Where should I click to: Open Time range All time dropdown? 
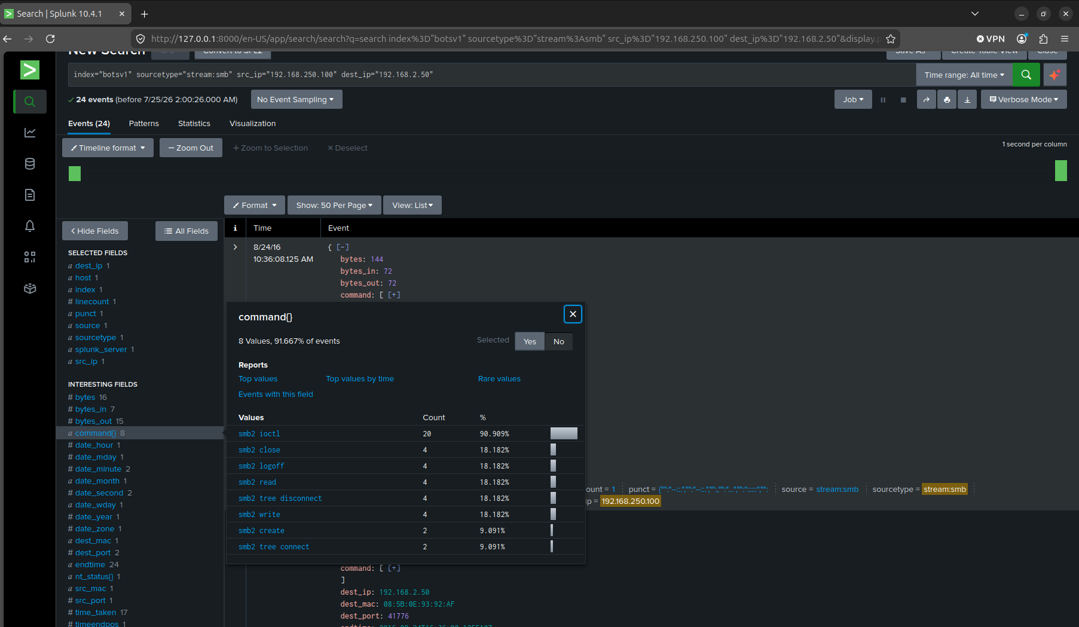click(964, 75)
